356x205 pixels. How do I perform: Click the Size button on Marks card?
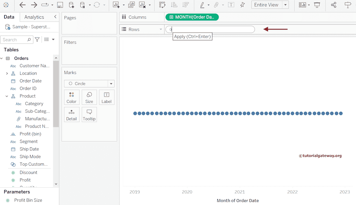point(89,97)
